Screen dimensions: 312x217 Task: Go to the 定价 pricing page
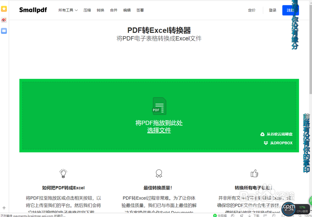tap(252, 10)
